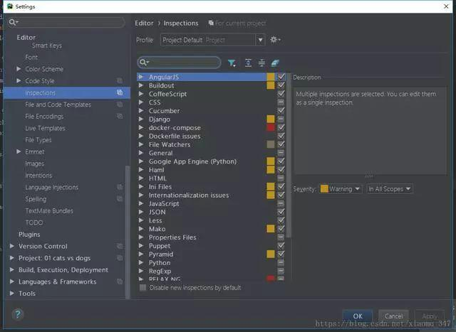
Task: Select Intentions in the settings tree
Action: pyautogui.click(x=38, y=176)
